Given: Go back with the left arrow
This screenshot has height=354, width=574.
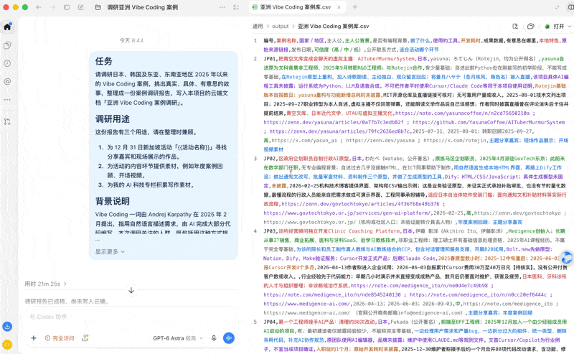Looking at the screenshot, I should 39,7.
